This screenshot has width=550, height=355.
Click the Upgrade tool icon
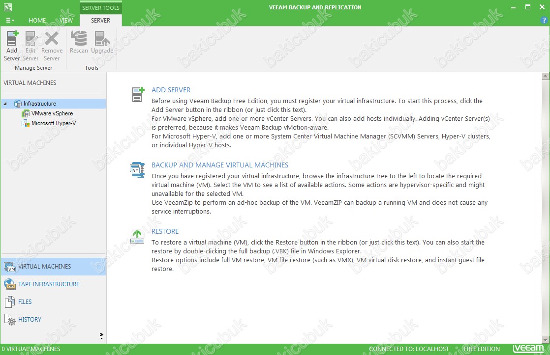click(x=102, y=38)
